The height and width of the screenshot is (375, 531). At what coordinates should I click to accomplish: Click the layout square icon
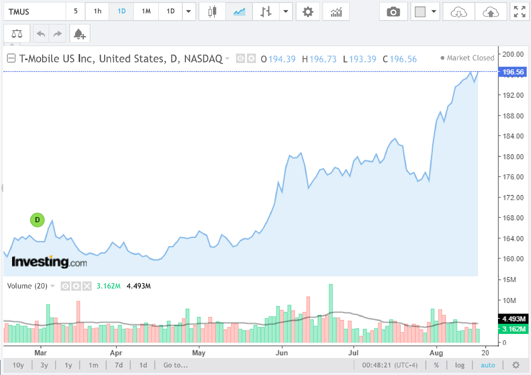pyautogui.click(x=420, y=12)
